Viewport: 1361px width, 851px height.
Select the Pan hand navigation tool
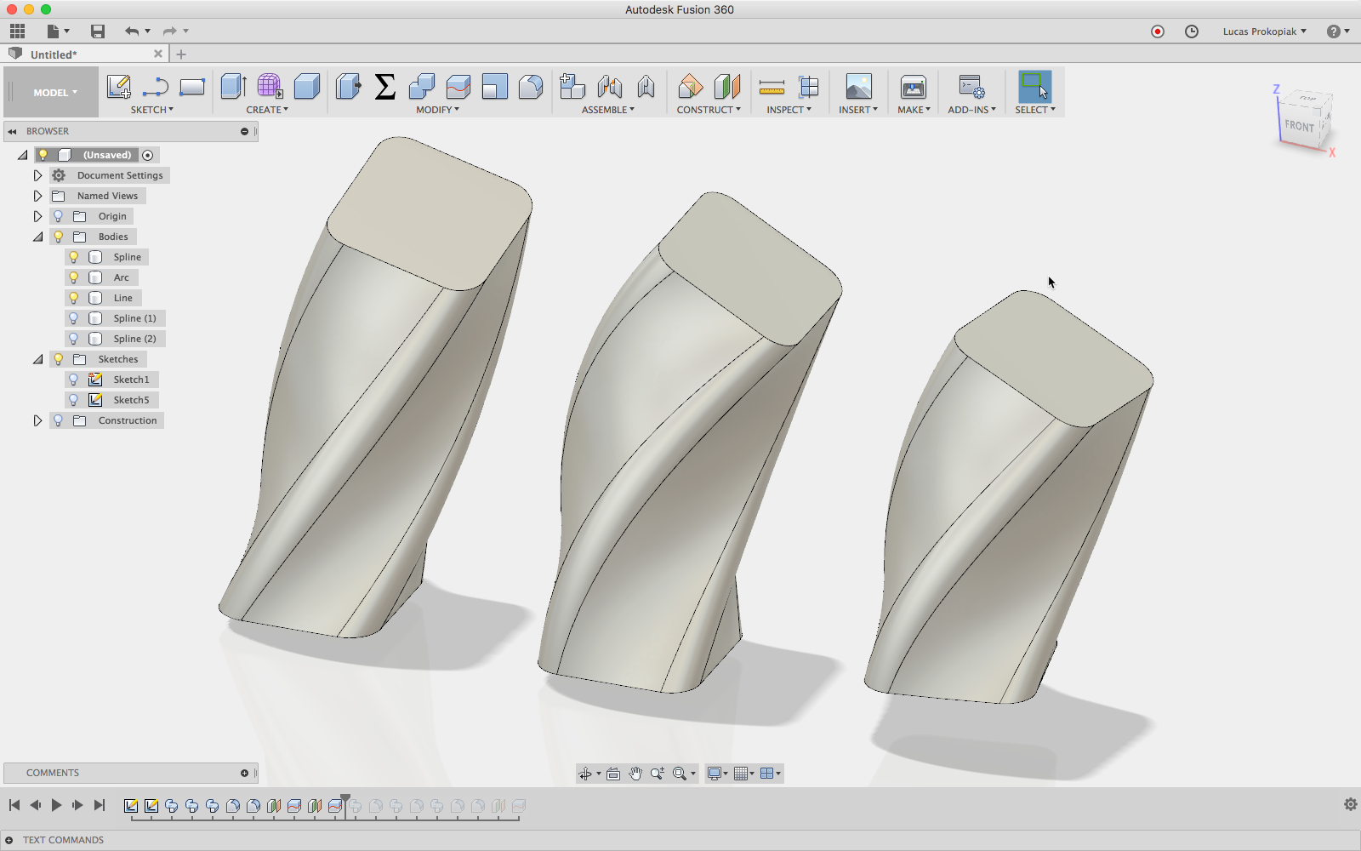pyautogui.click(x=635, y=774)
